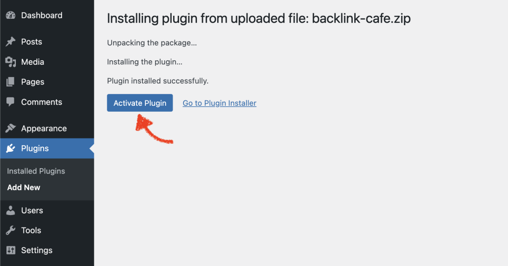
Task: Click the Comments speech bubble icon
Action: (x=10, y=102)
